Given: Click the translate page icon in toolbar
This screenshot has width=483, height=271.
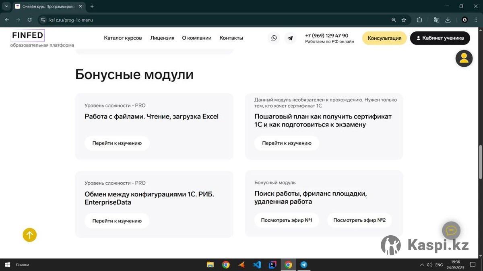Looking at the screenshot, I should (436, 20).
